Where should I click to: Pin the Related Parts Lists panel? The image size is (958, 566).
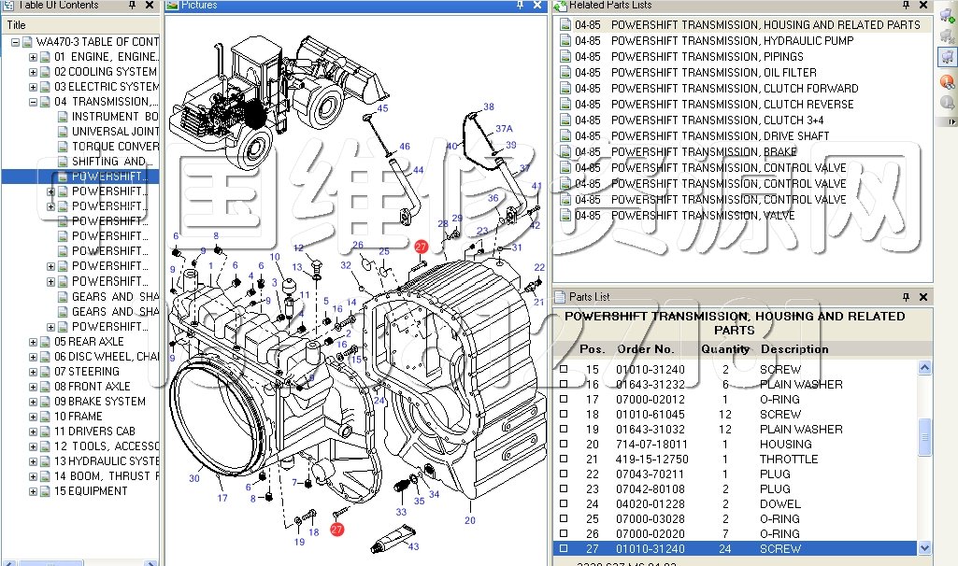coord(906,6)
